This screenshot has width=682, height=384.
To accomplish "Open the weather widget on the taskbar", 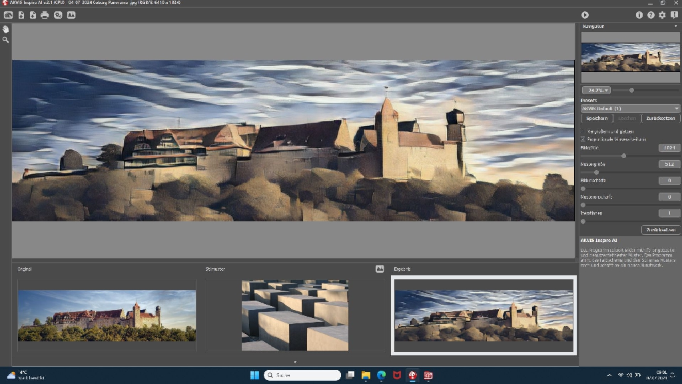I will [x=26, y=375].
